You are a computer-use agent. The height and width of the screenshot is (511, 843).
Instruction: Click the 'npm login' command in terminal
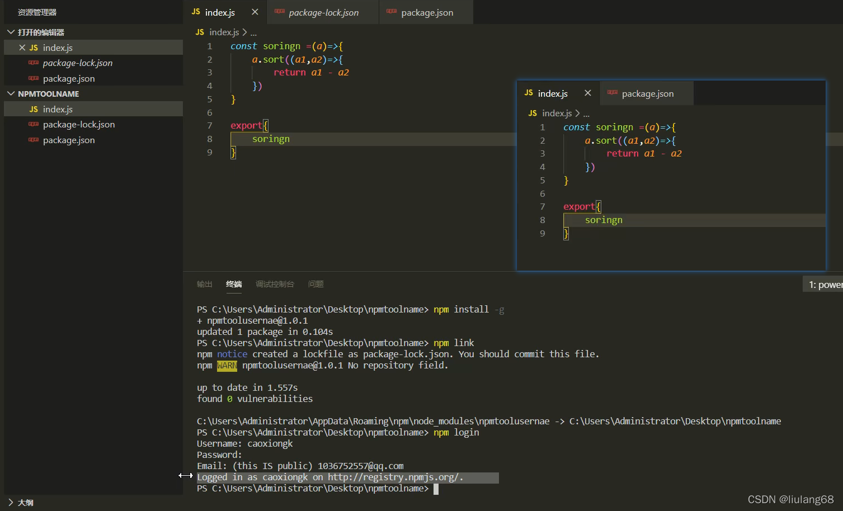[x=456, y=433]
